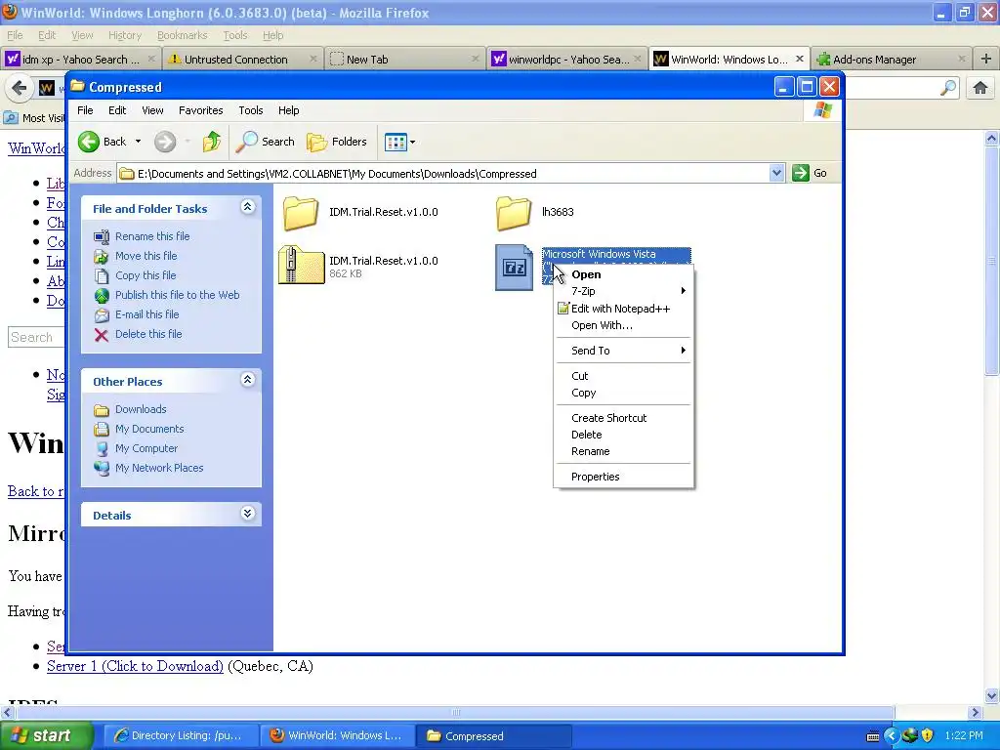Image resolution: width=1000 pixels, height=750 pixels.
Task: Switch to Directory Listing taskbar window
Action: pos(180,736)
